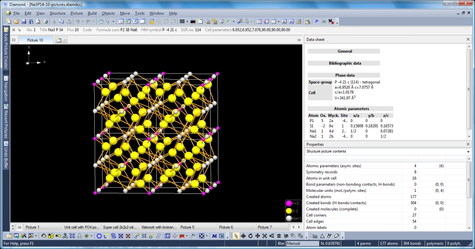Click the Save icon in the toolbar

(x=24, y=22)
